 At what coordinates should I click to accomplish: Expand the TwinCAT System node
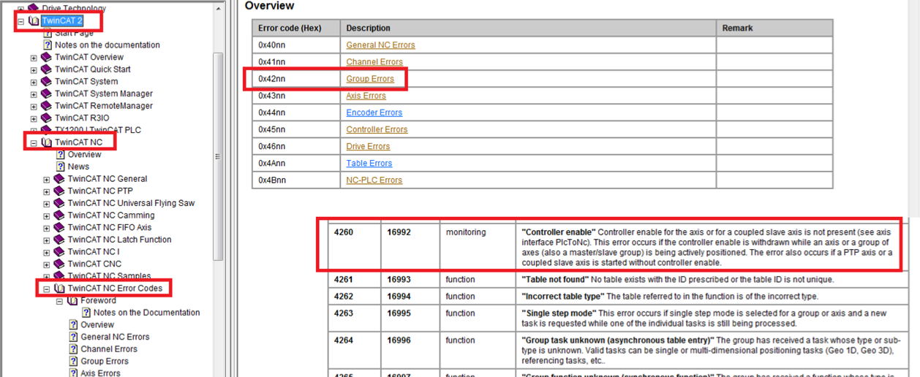click(x=34, y=82)
